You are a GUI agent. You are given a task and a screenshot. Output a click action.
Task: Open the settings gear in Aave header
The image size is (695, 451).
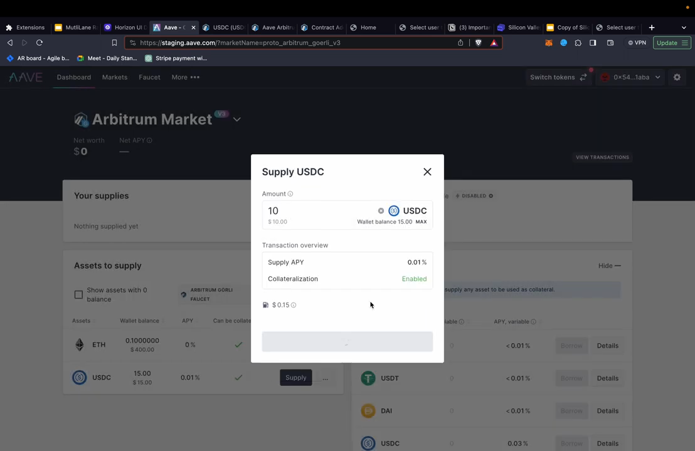[677, 77]
